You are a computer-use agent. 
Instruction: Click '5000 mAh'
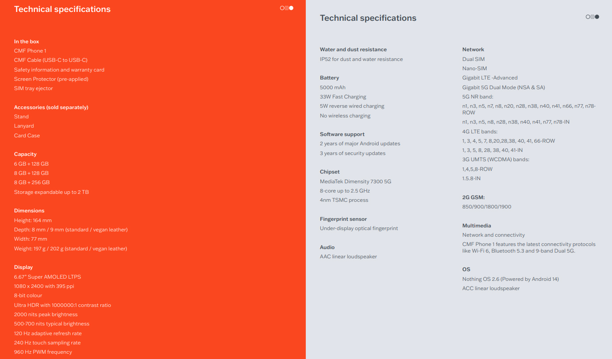(x=333, y=87)
